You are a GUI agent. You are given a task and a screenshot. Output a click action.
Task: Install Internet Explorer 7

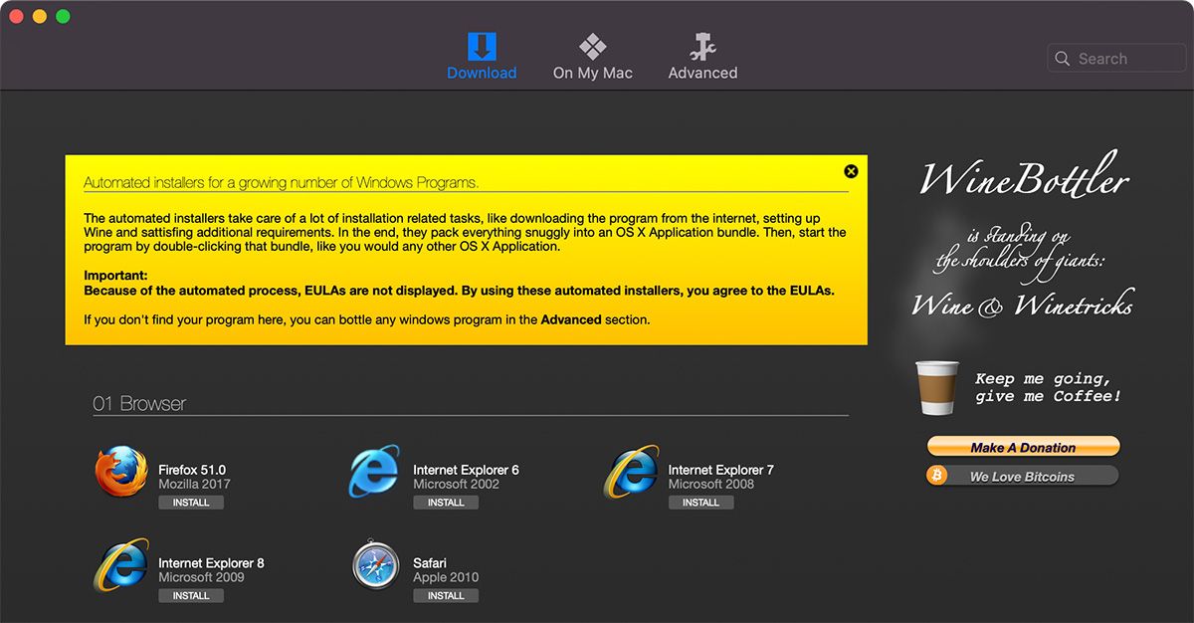tap(701, 503)
